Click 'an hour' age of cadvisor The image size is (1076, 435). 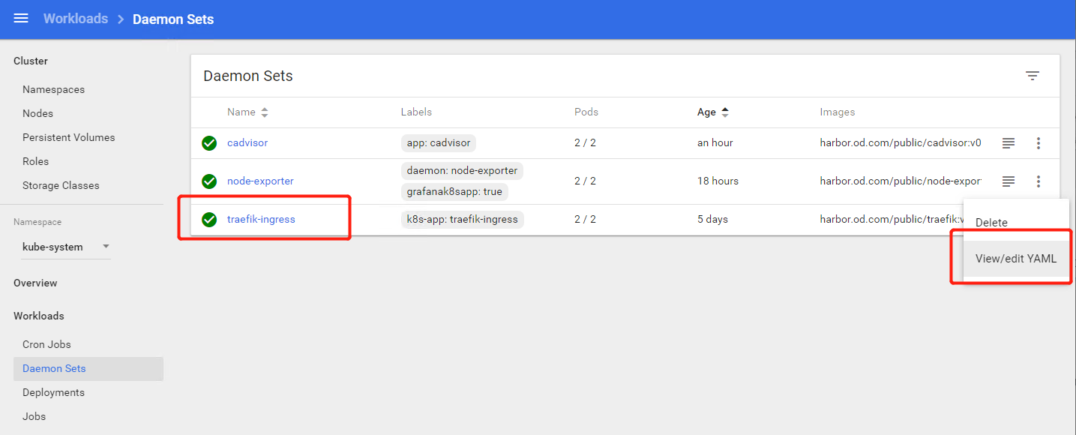715,142
